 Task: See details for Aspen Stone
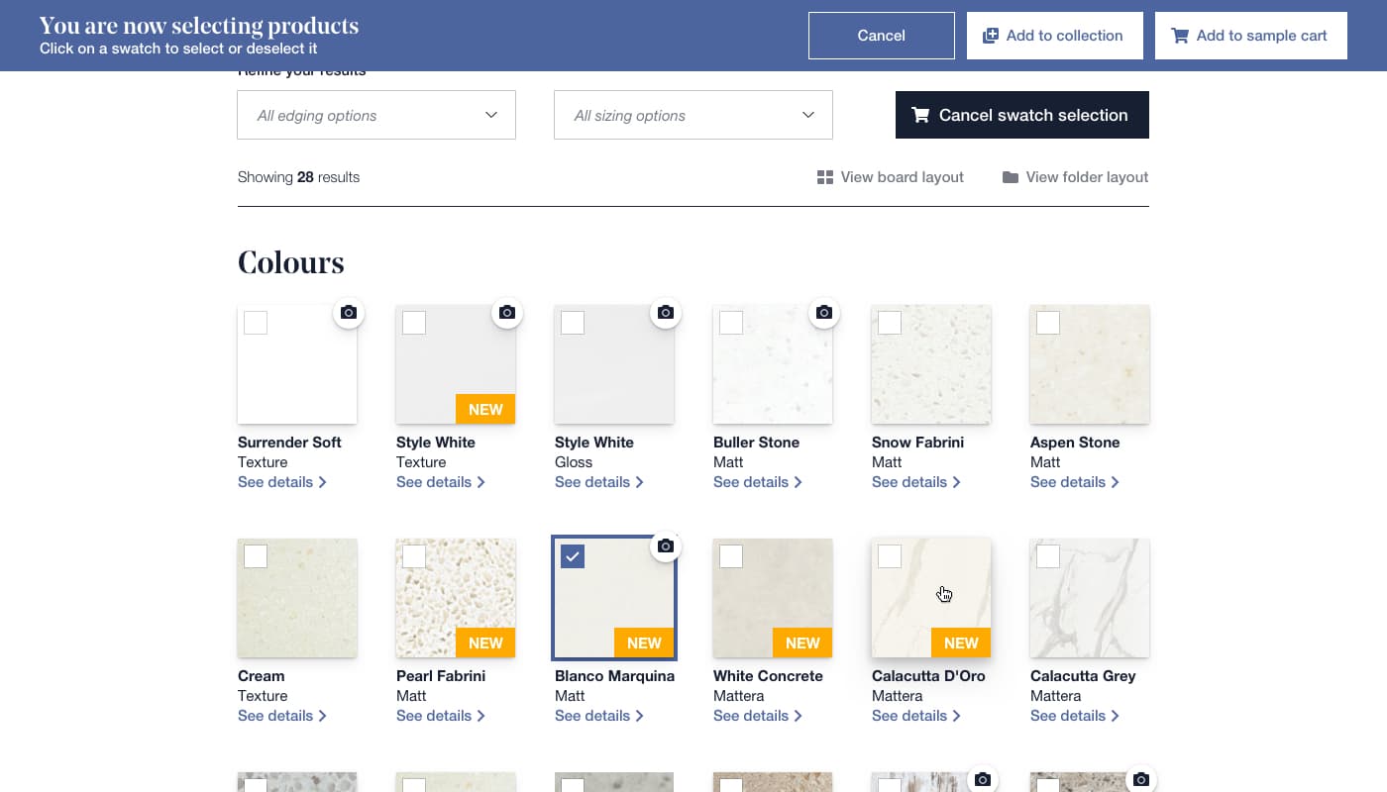[1075, 482]
